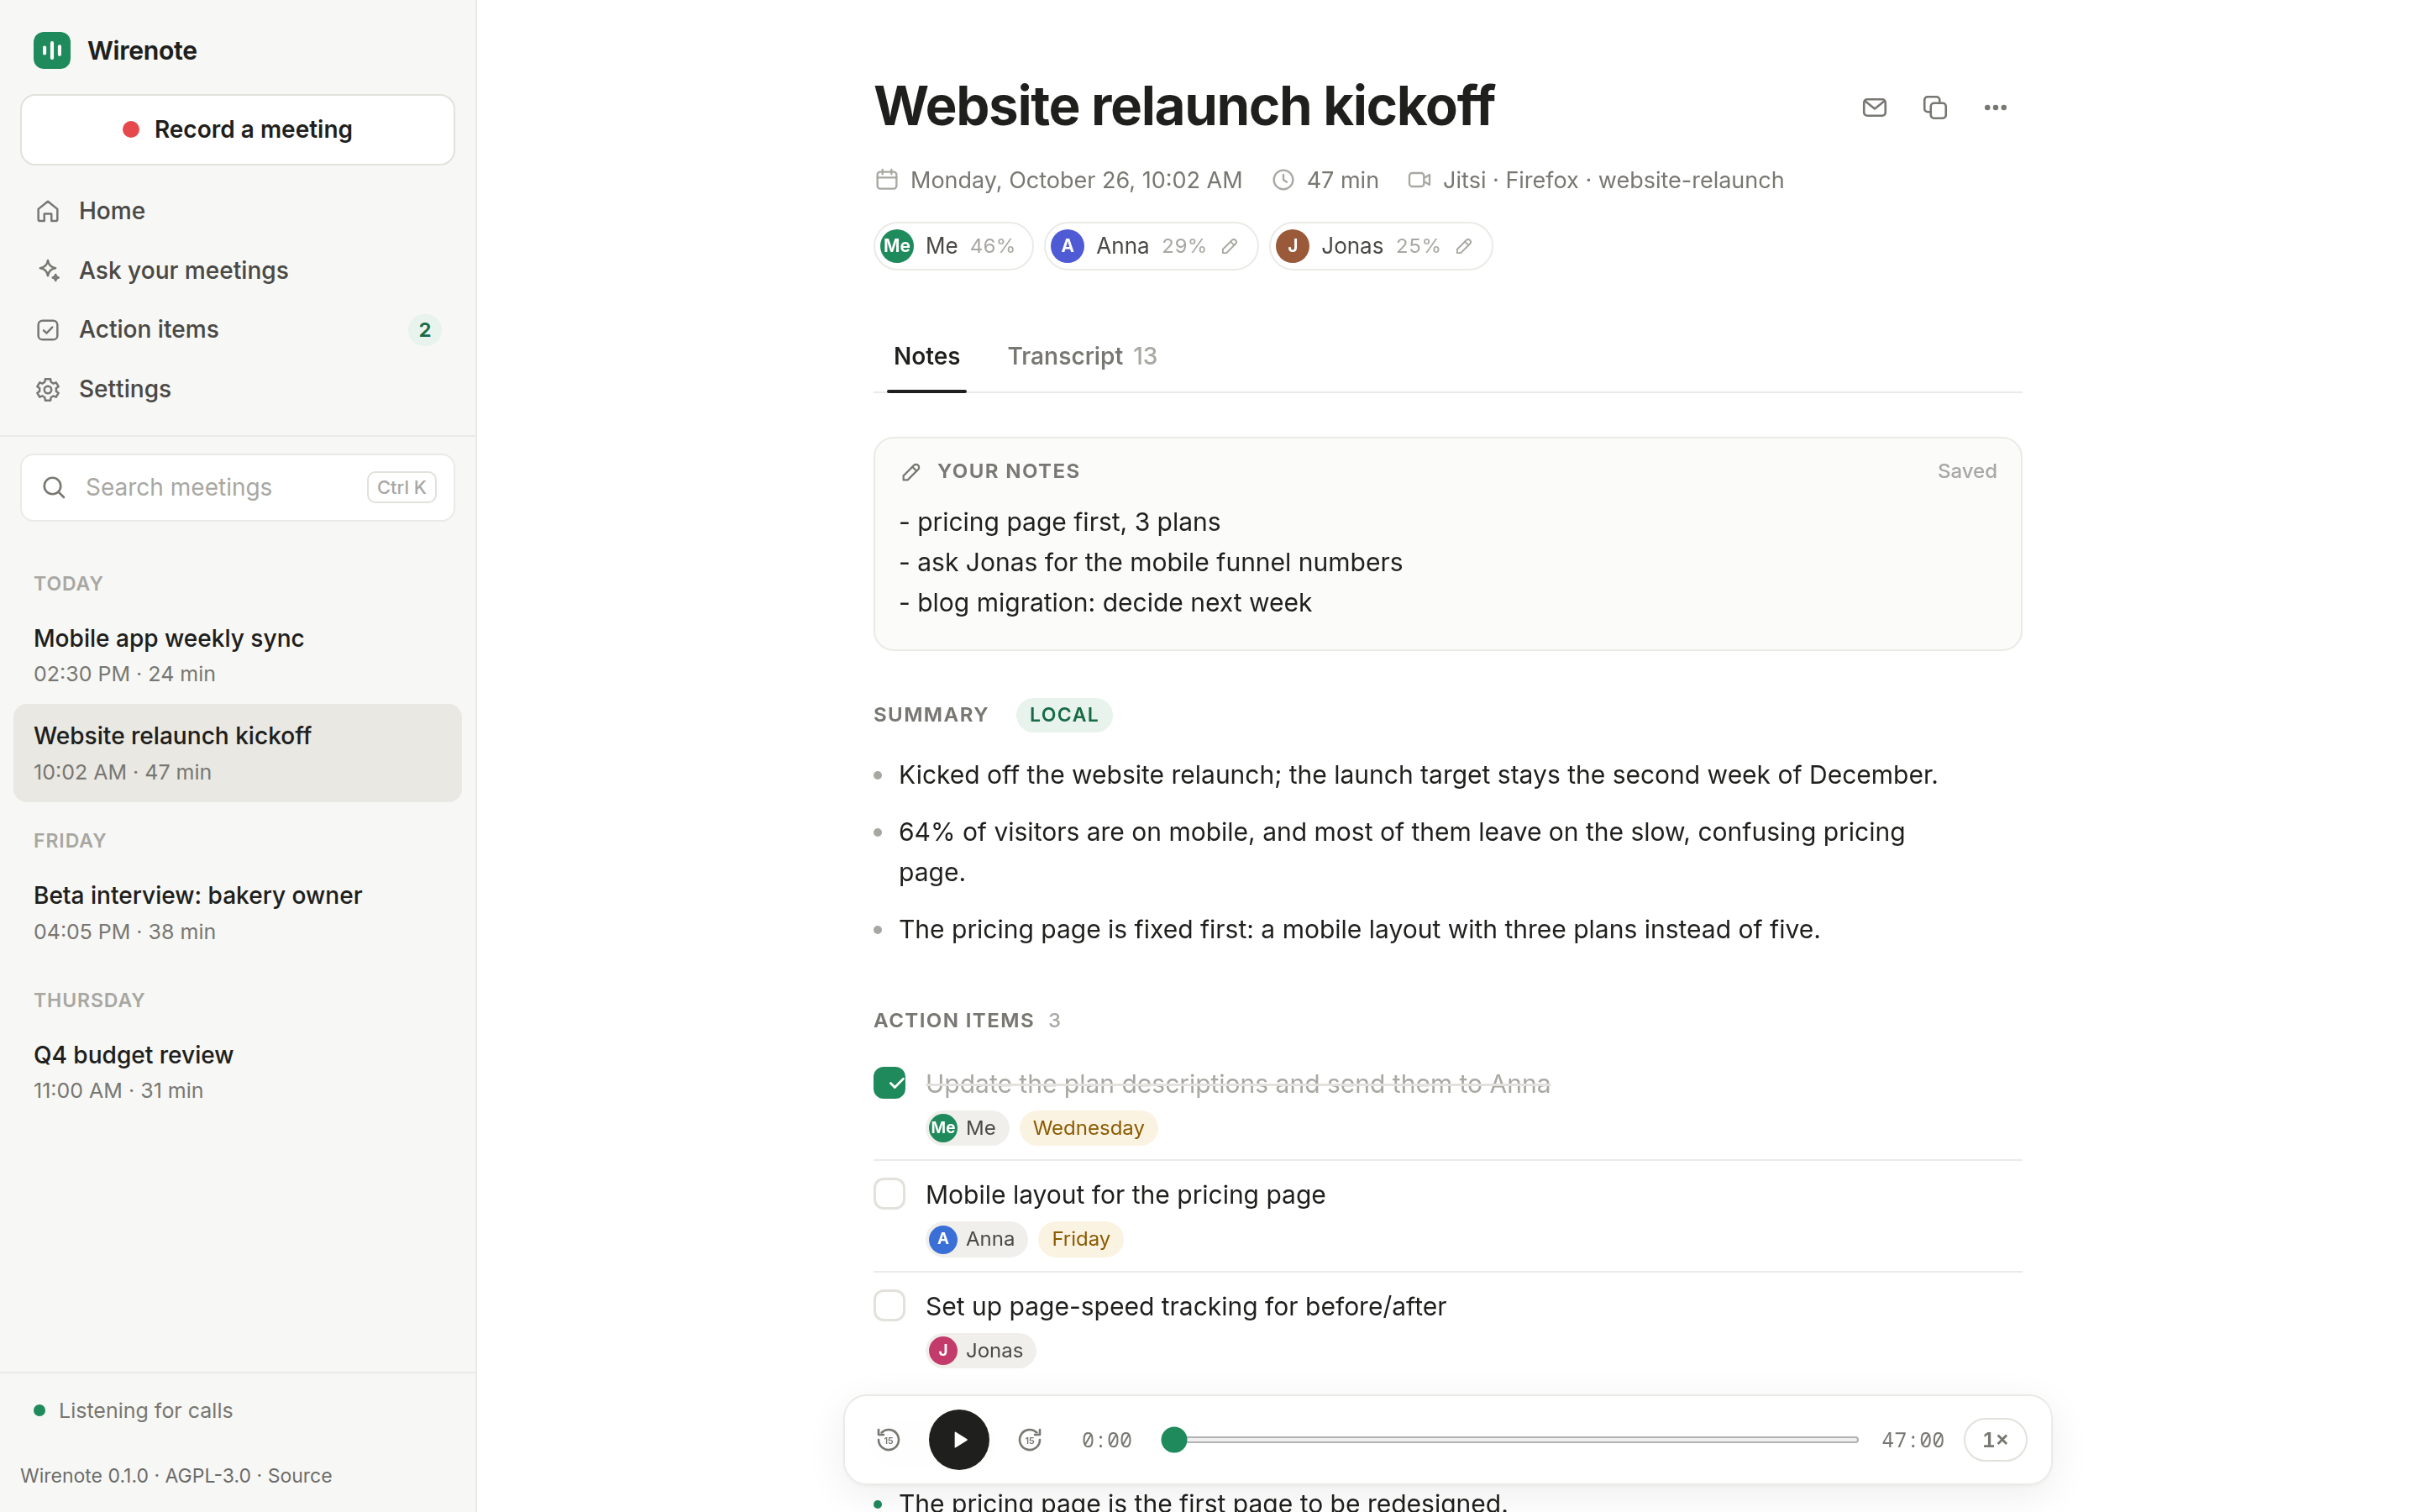Uncheck the Update plan descriptions action item
The height and width of the screenshot is (1512, 2419).
(x=889, y=1083)
